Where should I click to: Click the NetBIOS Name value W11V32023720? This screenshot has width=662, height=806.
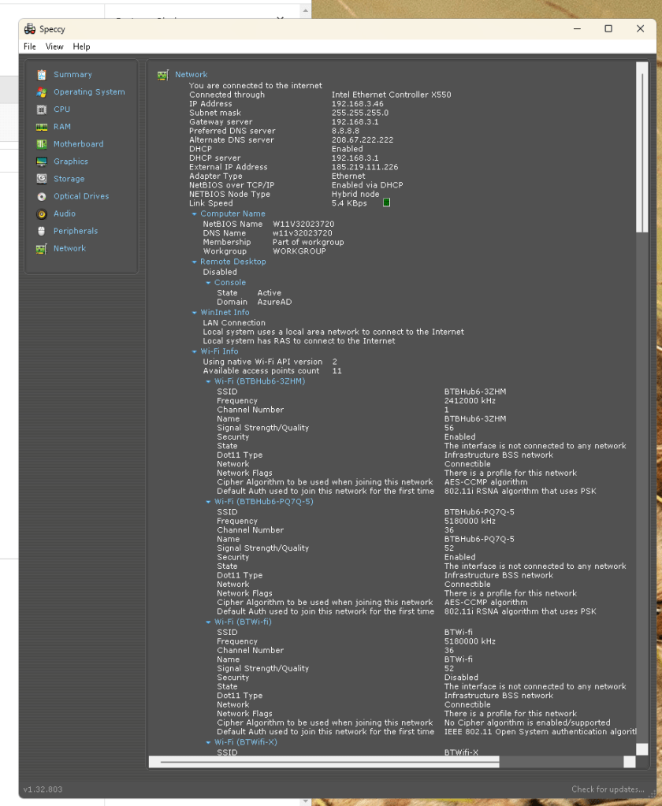[303, 224]
